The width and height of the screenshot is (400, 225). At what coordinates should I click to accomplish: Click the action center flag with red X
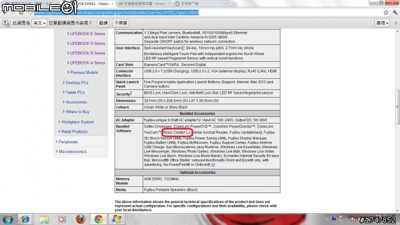[x=353, y=219]
